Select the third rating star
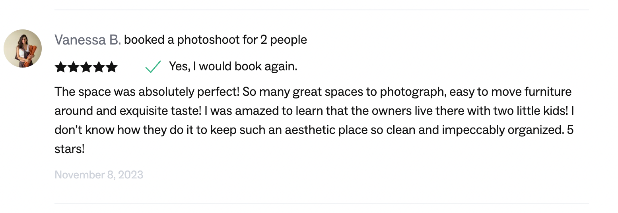Screen dimensions: 618x213 86,67
